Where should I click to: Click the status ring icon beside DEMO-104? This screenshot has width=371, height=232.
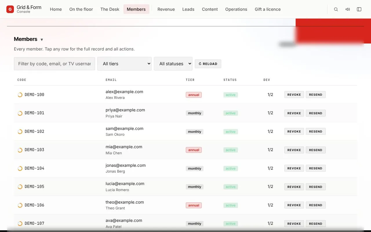click(20, 168)
